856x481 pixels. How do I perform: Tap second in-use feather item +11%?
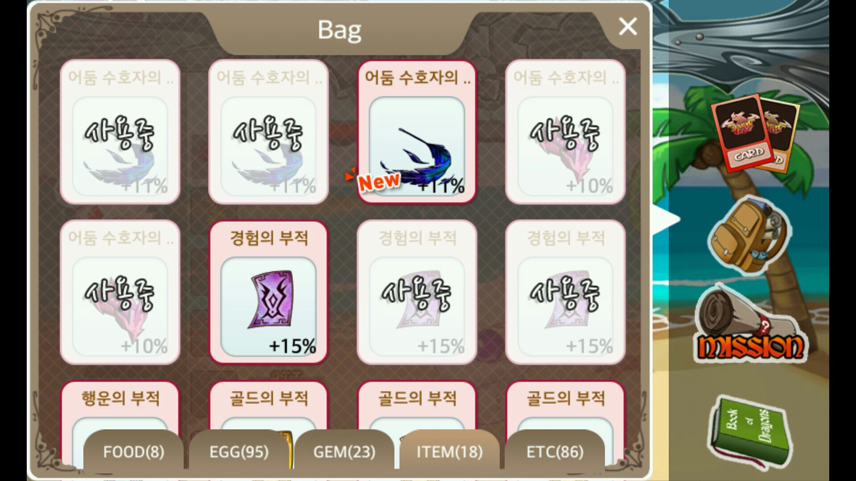268,132
